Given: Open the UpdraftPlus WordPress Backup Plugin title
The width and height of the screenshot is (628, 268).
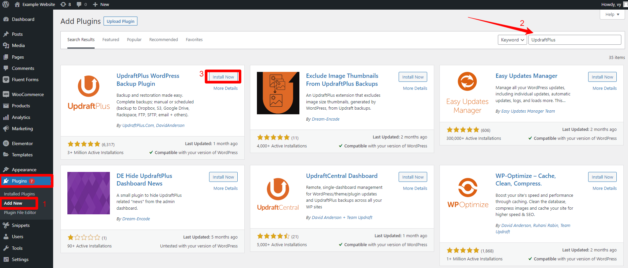Looking at the screenshot, I should [148, 80].
